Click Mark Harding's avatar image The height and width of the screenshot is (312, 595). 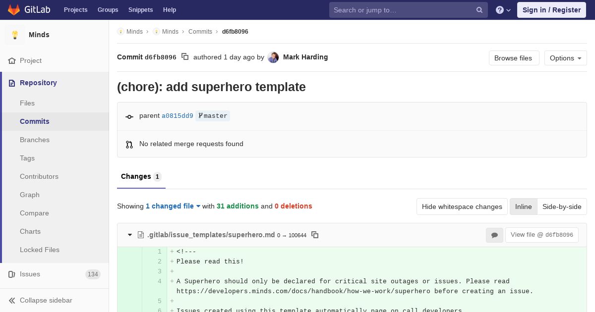click(x=273, y=57)
